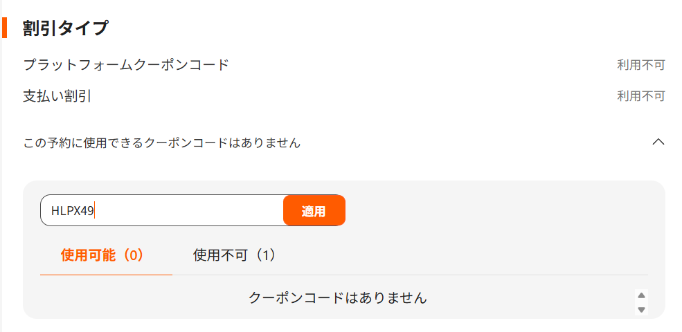
Task: Select the 使用可能（0）tab
Action: [x=102, y=255]
